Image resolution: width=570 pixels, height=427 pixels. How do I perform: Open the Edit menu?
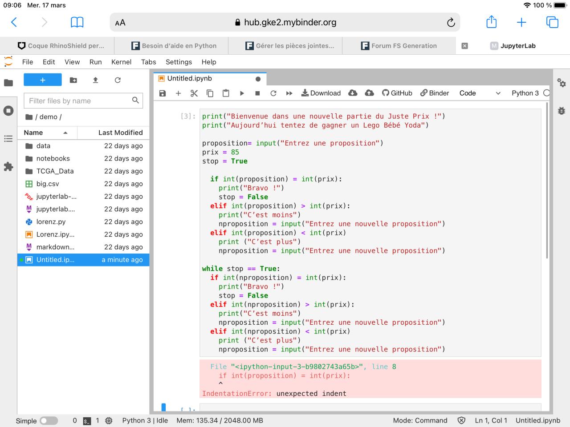(49, 62)
